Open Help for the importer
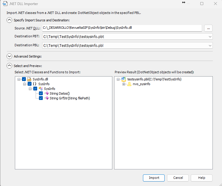The height and width of the screenshot is (186, 222). click(201, 178)
